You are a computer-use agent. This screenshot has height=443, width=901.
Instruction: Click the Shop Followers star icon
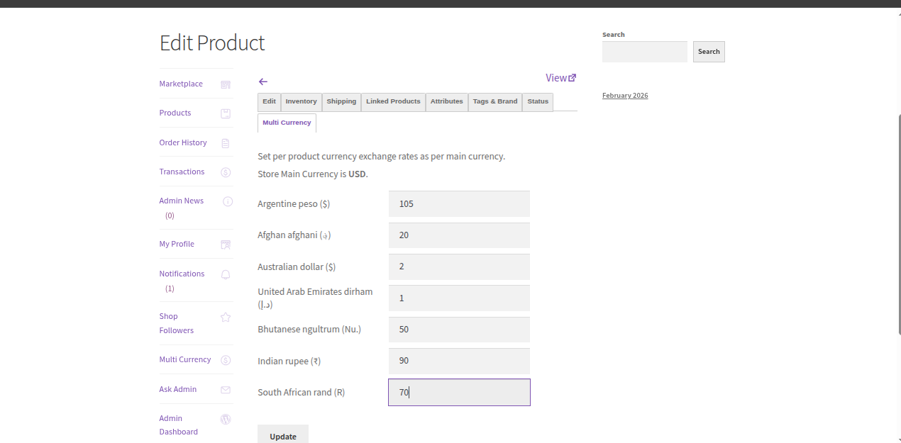pyautogui.click(x=226, y=318)
